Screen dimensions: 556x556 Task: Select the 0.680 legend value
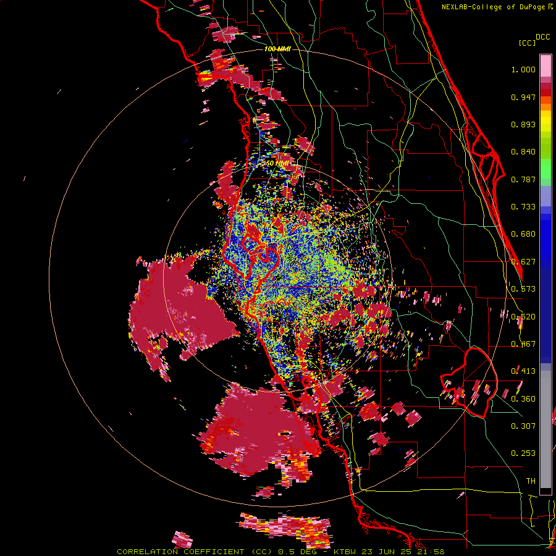tap(523, 234)
